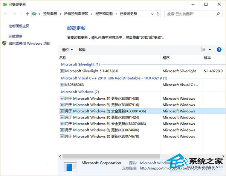Screen dimensions: 226x176
Task: Go up one level with the Up arrow
Action: tap(27, 14)
